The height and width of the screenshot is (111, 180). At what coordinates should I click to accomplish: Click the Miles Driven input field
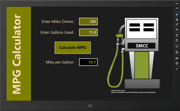click(88, 21)
